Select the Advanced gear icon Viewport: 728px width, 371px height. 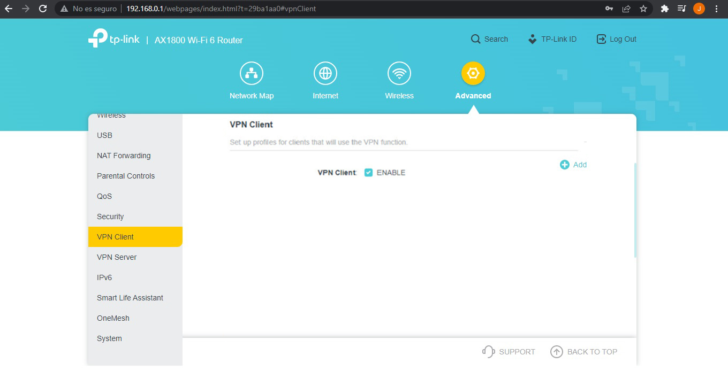[x=473, y=74]
